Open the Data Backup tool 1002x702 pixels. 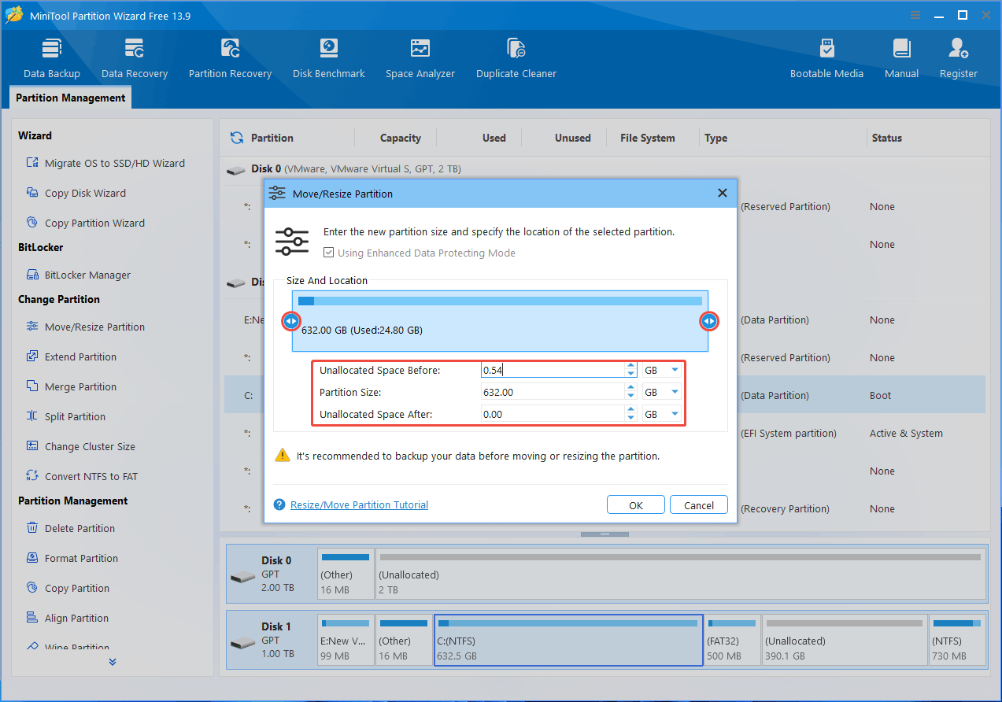[52, 59]
